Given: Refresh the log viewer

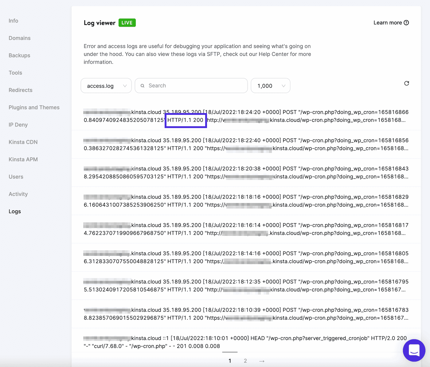Looking at the screenshot, I should point(406,83).
